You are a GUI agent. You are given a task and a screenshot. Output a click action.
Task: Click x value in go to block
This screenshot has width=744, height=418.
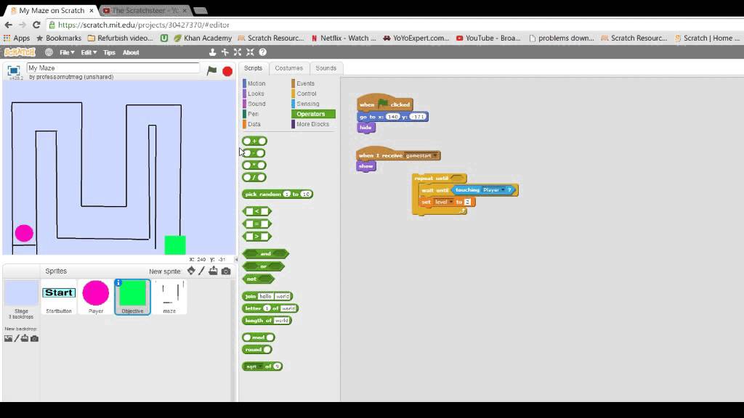tap(392, 117)
